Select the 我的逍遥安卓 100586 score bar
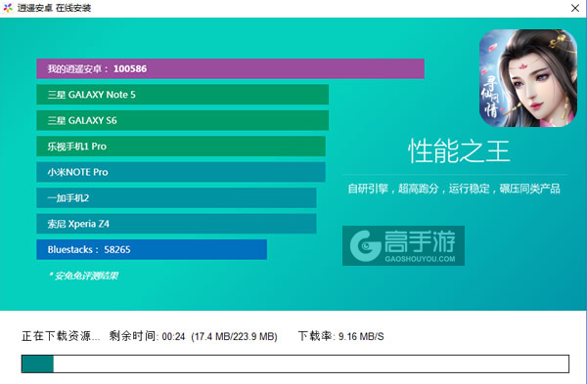 pos(230,68)
